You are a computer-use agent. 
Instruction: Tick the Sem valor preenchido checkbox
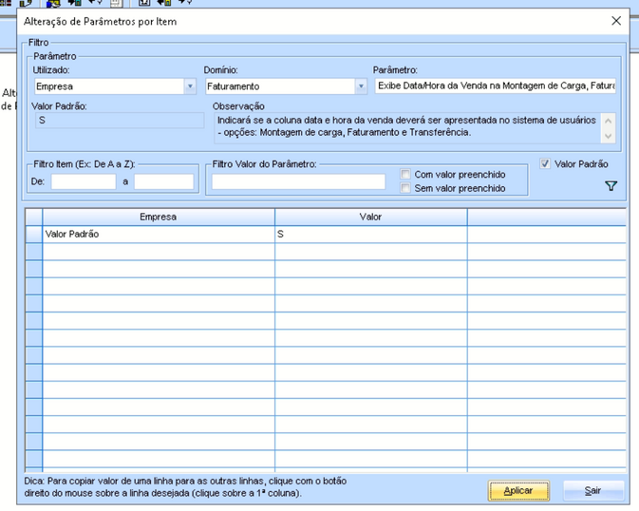pos(406,188)
